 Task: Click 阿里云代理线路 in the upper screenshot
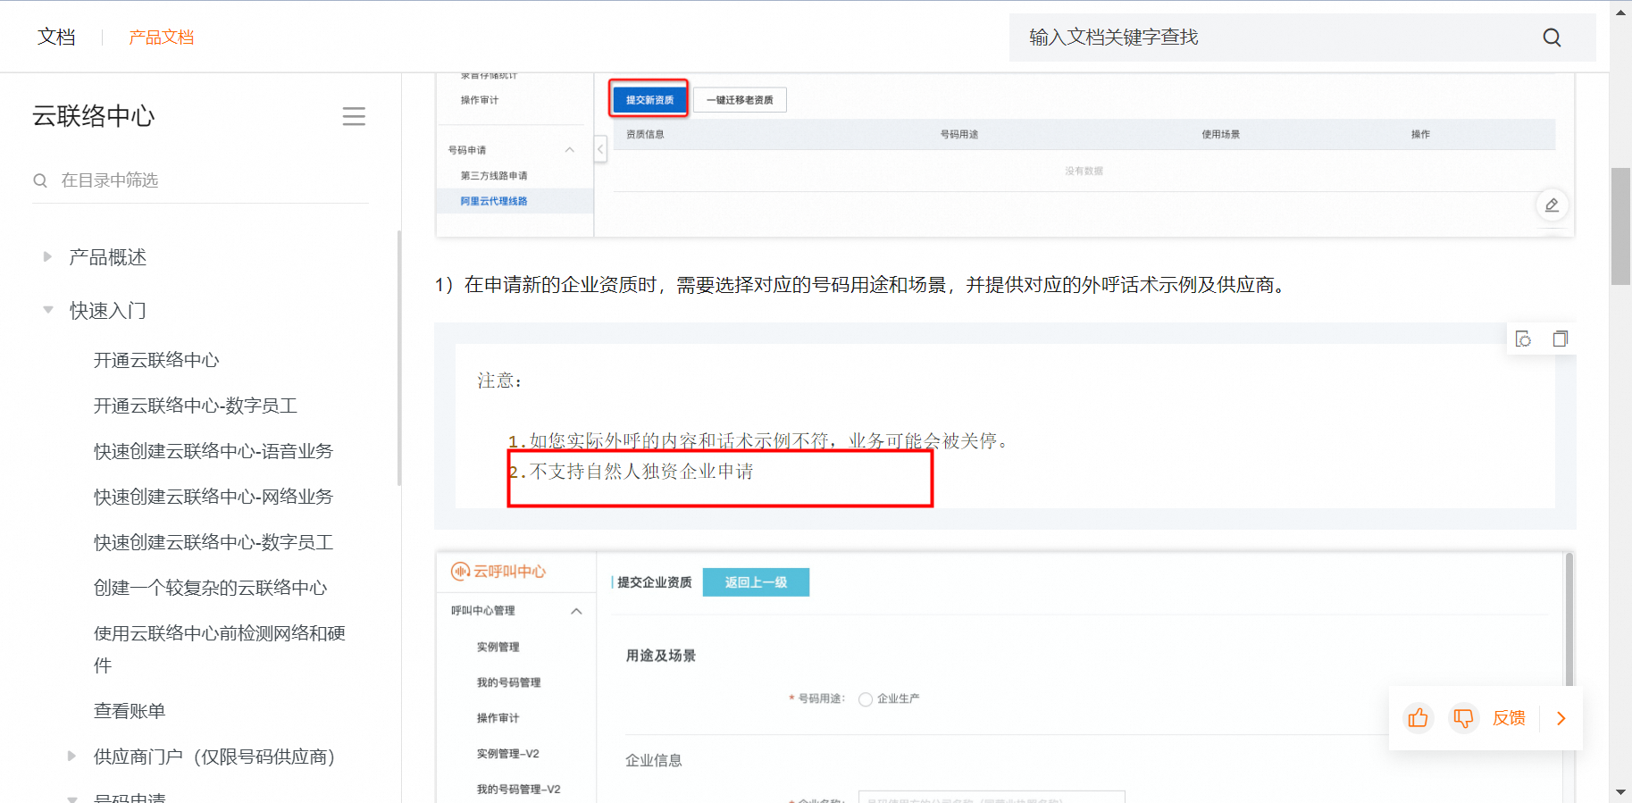click(494, 202)
